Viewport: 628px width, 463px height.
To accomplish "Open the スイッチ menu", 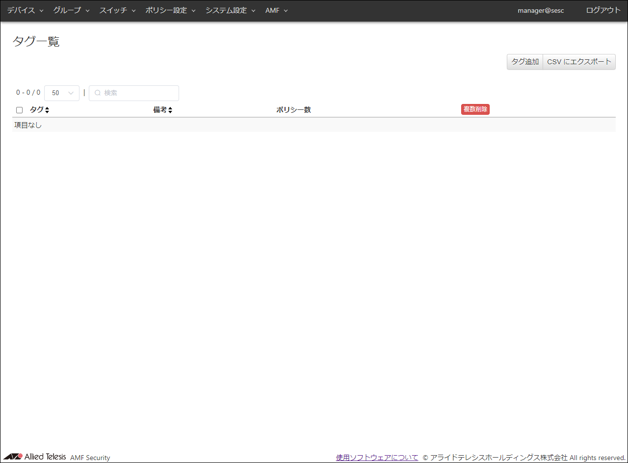I will click(x=117, y=10).
